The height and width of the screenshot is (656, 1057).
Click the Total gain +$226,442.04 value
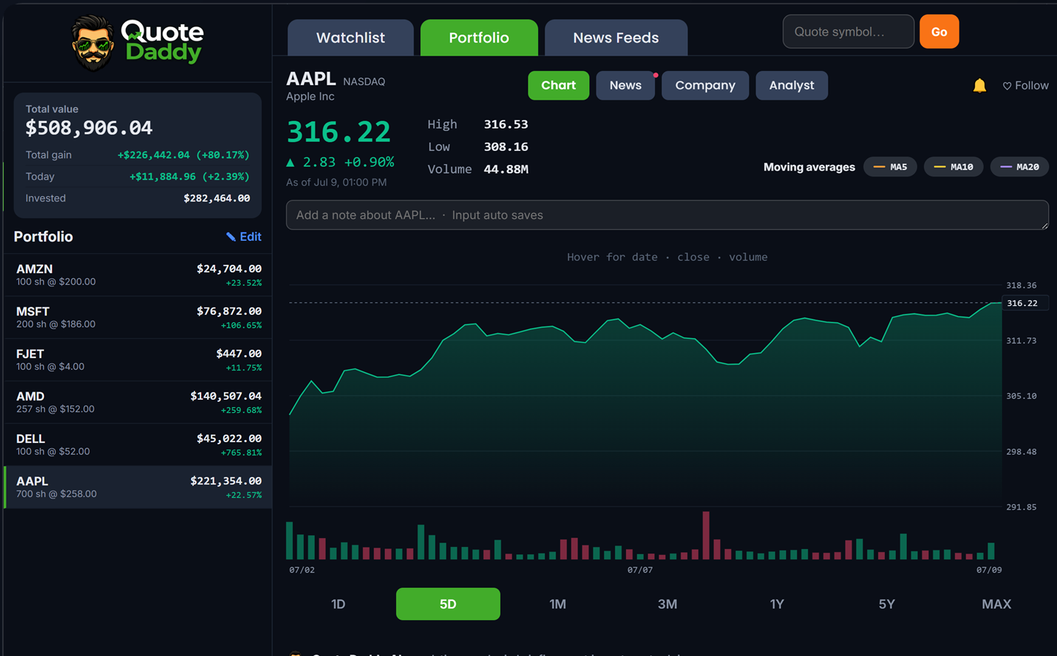tap(184, 155)
